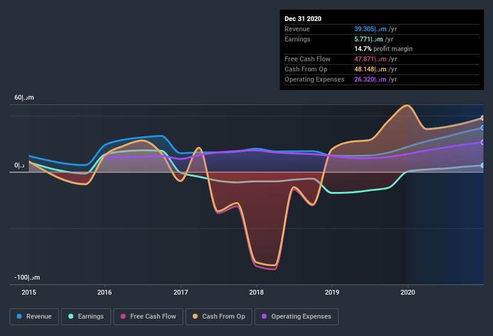Viewport: 493px width, 336px height.
Task: Toggle the Free Cash Flow legend button
Action: tap(148, 317)
